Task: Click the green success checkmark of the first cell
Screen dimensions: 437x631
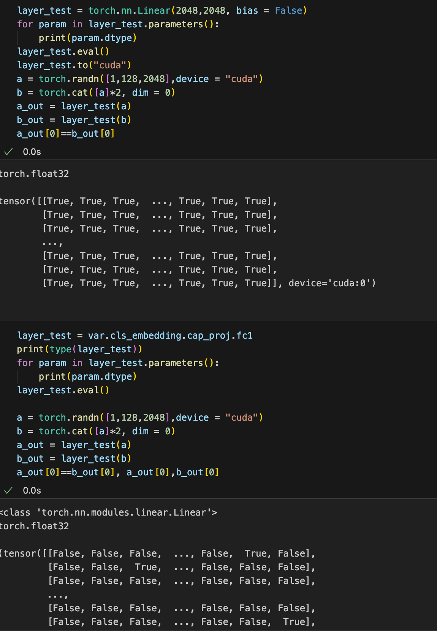Action: click(x=8, y=152)
